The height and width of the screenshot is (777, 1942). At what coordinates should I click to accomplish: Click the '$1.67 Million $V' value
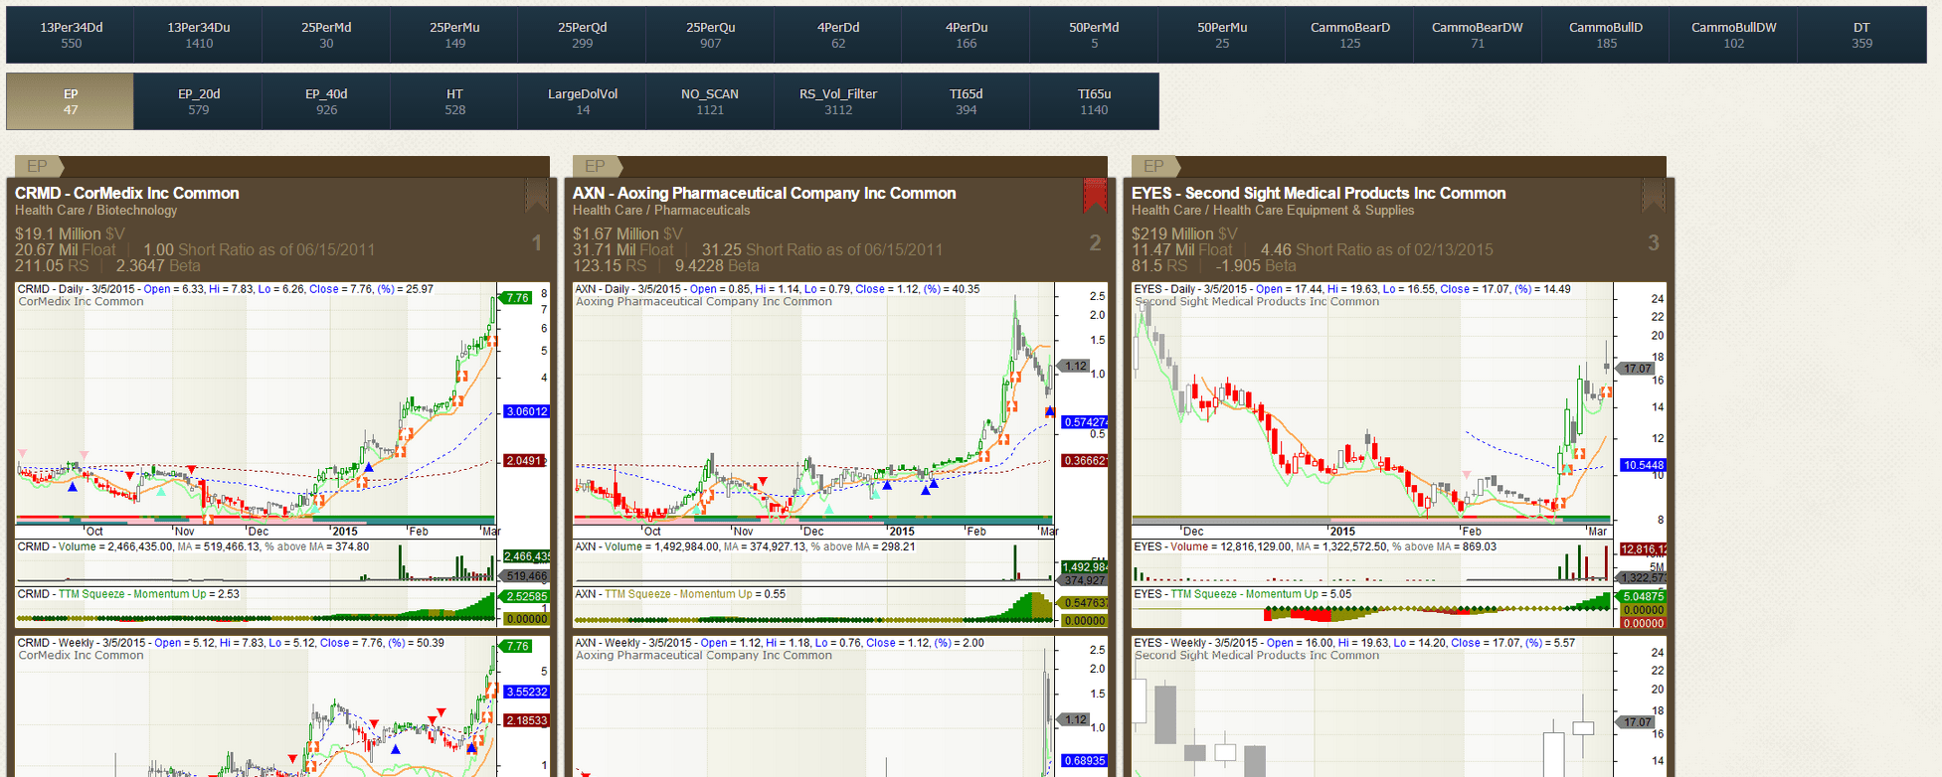[627, 233]
